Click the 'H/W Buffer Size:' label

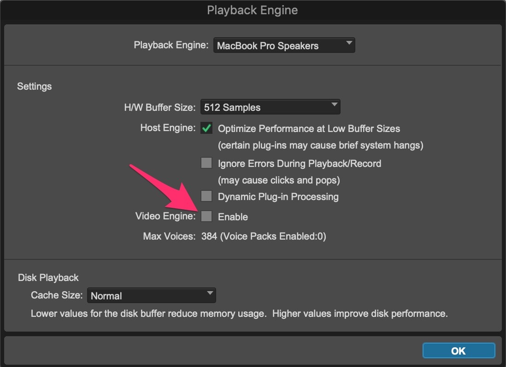[x=160, y=107]
